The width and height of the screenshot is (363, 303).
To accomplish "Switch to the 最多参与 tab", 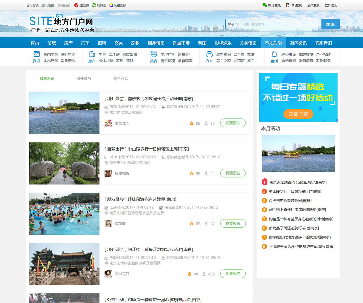I will click(84, 79).
